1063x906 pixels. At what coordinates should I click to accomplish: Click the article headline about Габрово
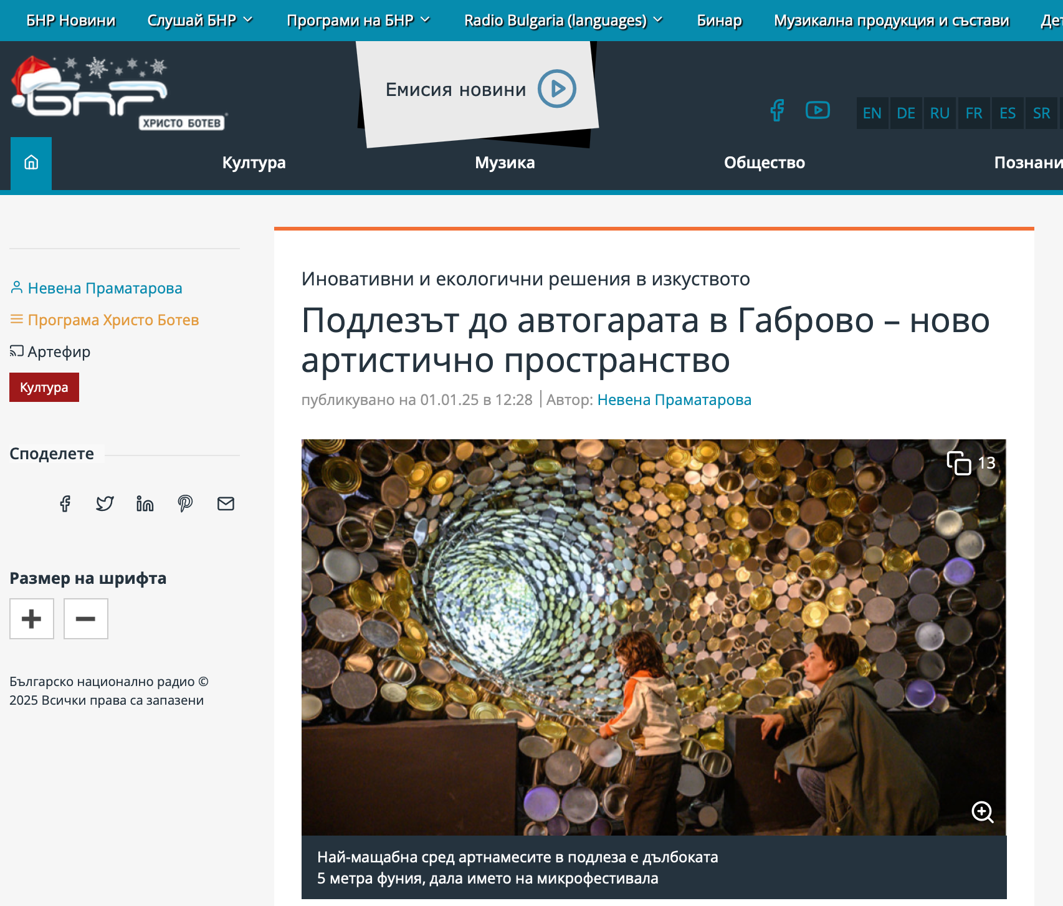(x=646, y=340)
